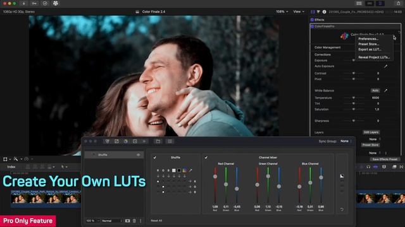
Task: Open layer options three-dot menu
Action: tap(140, 221)
